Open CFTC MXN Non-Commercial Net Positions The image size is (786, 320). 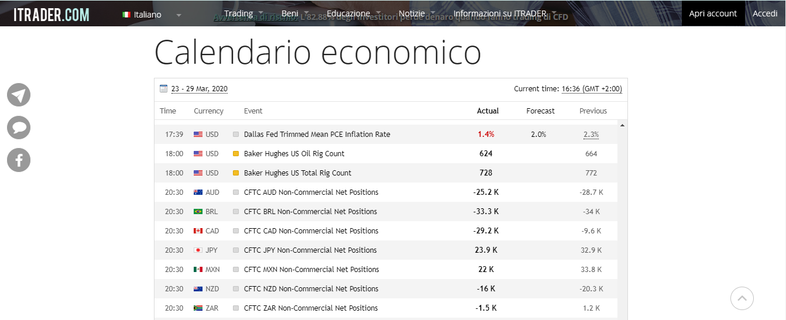[x=311, y=270]
